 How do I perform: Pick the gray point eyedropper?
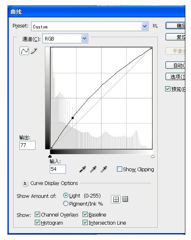coord(93,169)
